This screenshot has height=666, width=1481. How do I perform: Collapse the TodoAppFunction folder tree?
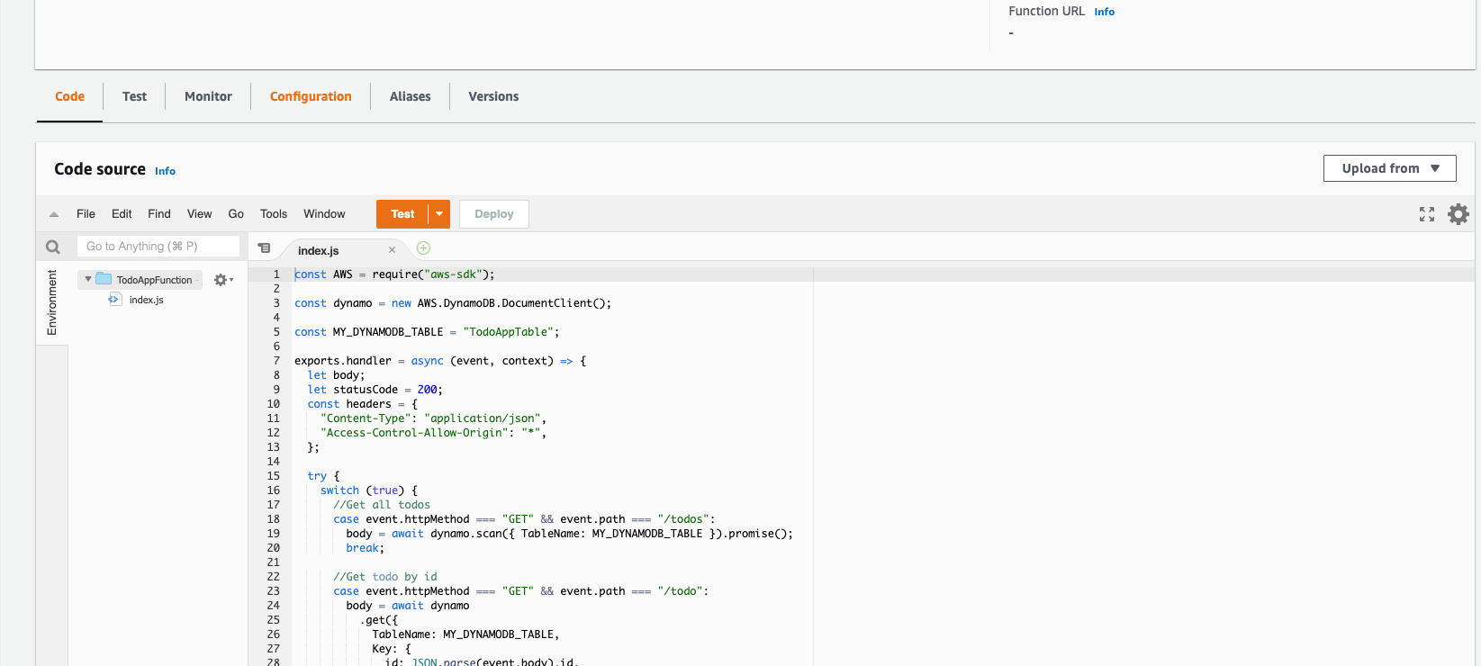pyautogui.click(x=88, y=279)
